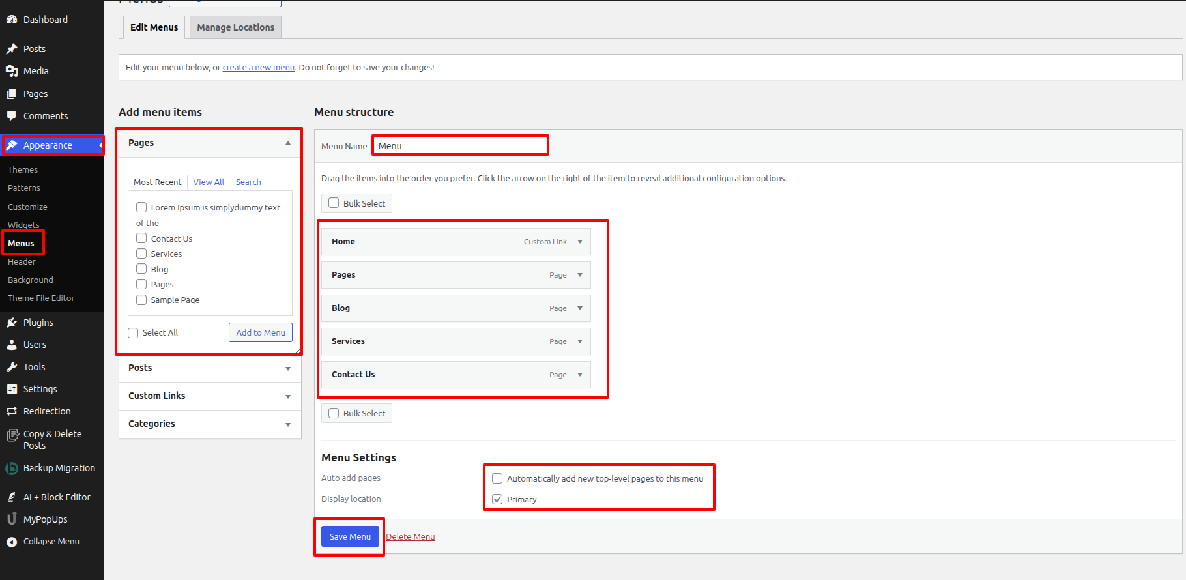Screen dimensions: 1186x580
Task: Click the Tools wrench icon
Action: (x=12, y=367)
